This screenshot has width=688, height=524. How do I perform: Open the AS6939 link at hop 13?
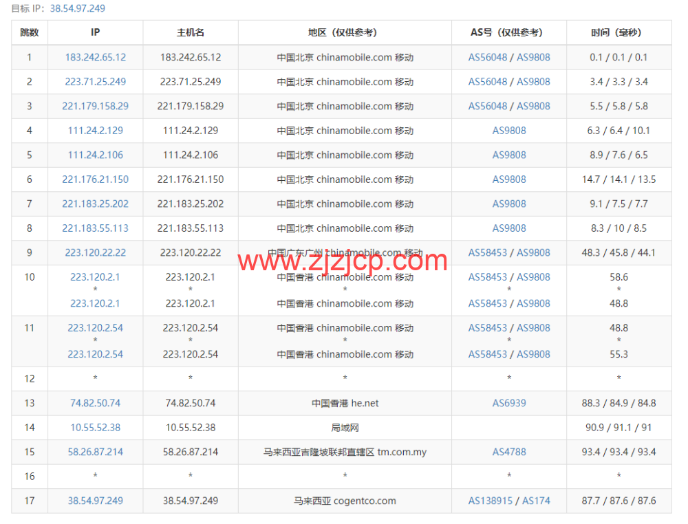pos(508,403)
